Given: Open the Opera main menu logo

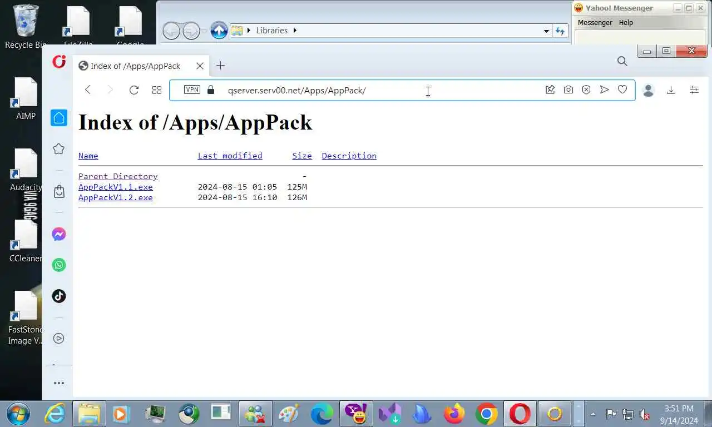Looking at the screenshot, I should tap(59, 62).
